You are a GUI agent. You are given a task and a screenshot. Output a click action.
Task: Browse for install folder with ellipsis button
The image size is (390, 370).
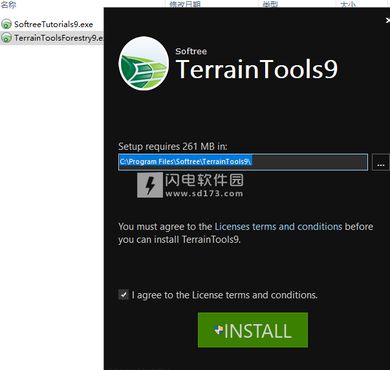tap(380, 162)
